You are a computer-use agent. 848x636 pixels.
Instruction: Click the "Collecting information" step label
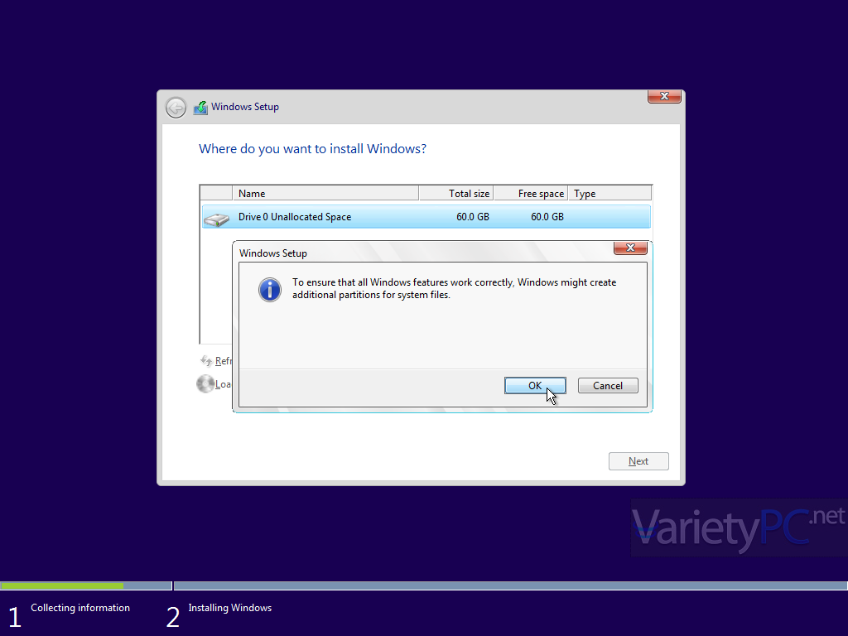point(80,608)
